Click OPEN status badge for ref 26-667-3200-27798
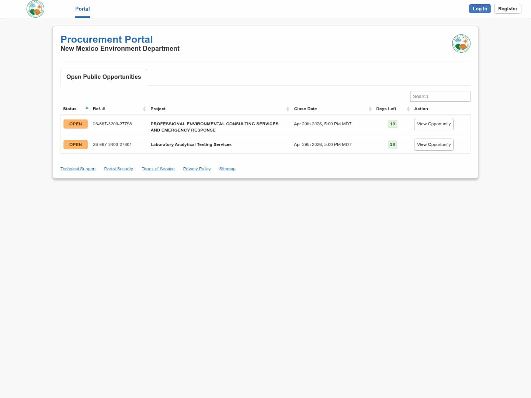 click(x=76, y=124)
